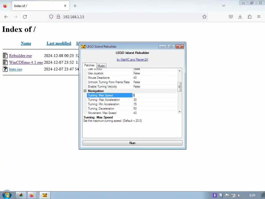Click the property grid scrollbar thumb
This screenshot has height=199, width=265.
pyautogui.click(x=180, y=87)
